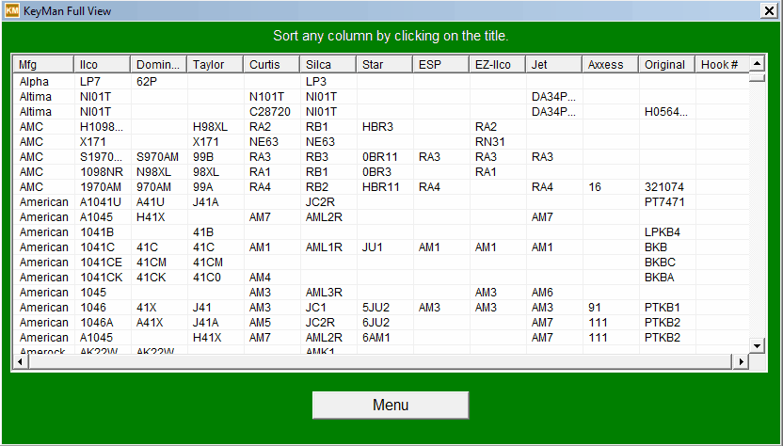Click Curtis cell N101T
Screen dimensions: 783x446
coord(267,96)
